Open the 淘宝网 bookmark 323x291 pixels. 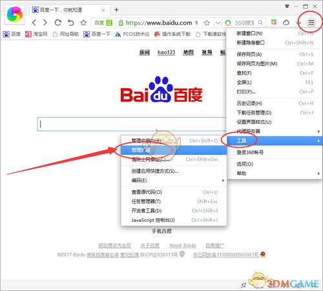tap(36, 34)
